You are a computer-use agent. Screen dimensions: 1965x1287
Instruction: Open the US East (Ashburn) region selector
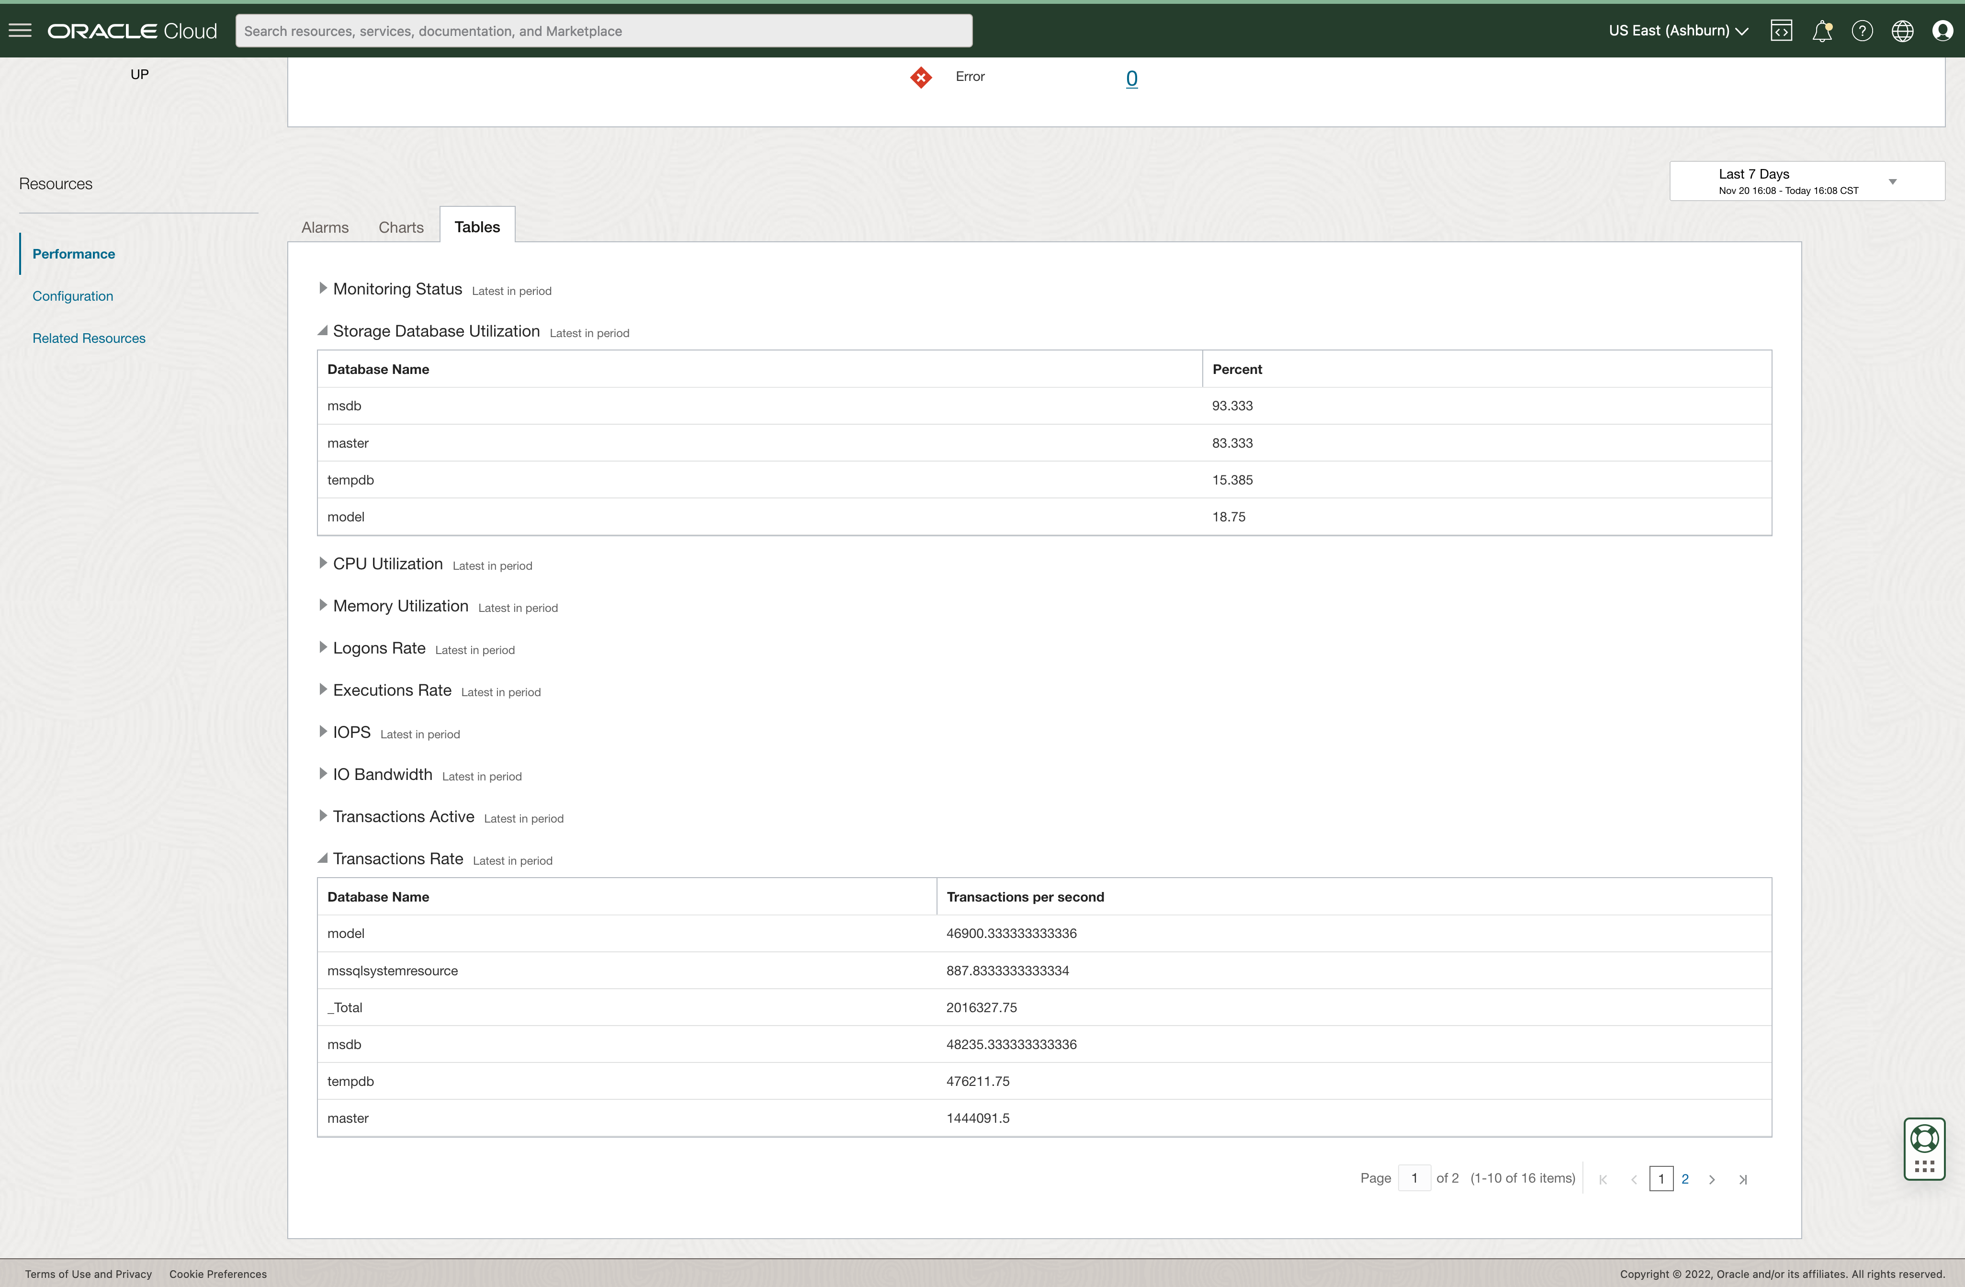(x=1678, y=31)
